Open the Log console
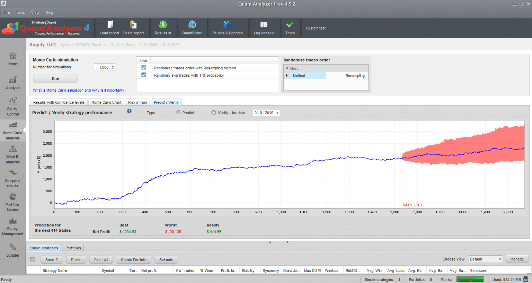The height and width of the screenshot is (283, 532). click(x=264, y=28)
